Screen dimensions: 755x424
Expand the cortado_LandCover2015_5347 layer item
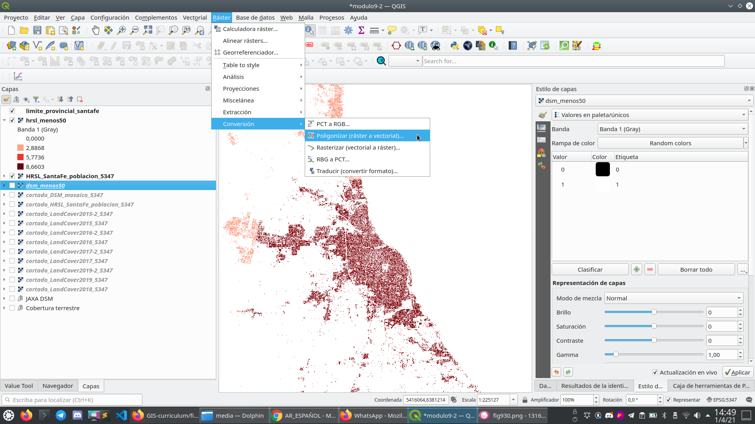point(5,223)
